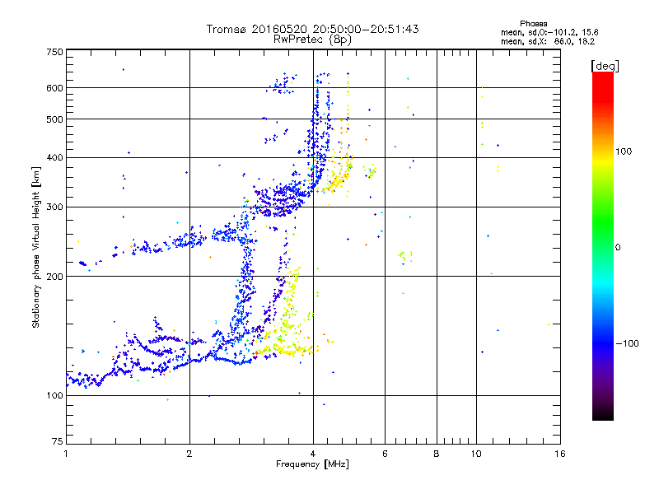Click the 'Frequency [MHz]' x-axis label
This screenshot has width=659, height=494.
[x=312, y=464]
